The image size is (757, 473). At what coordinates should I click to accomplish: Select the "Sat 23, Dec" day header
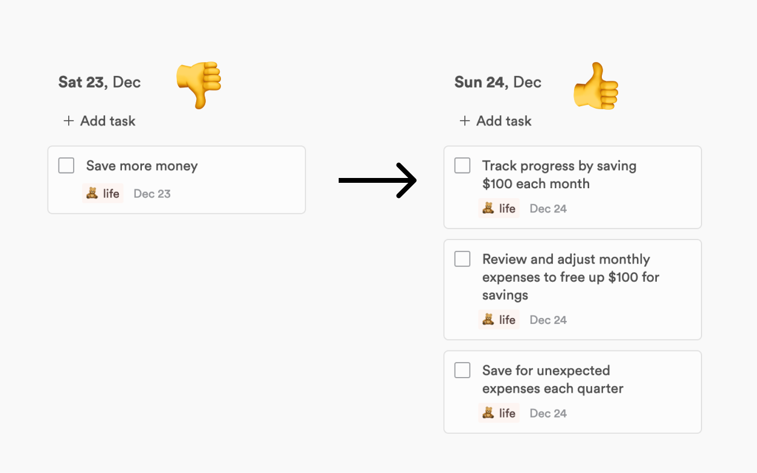(100, 82)
